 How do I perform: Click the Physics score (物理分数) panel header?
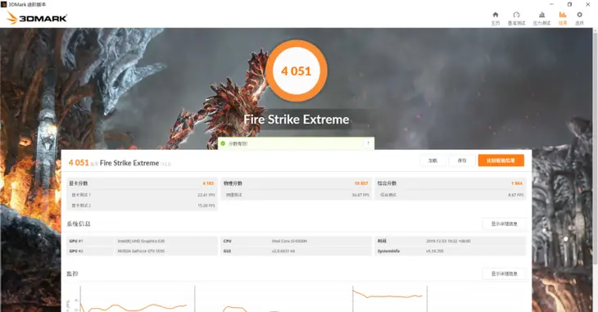tap(296, 183)
